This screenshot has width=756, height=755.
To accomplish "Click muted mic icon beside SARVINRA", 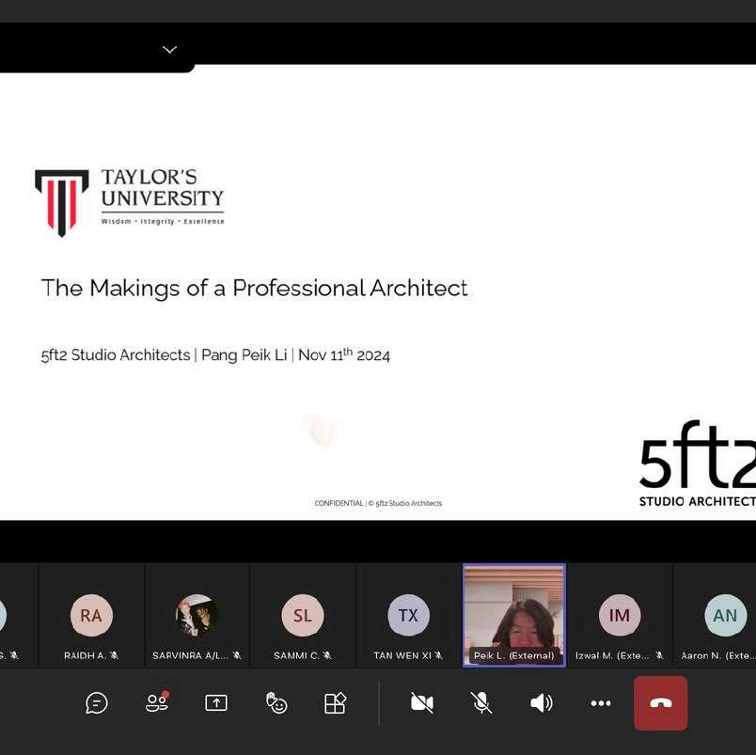I will point(237,655).
